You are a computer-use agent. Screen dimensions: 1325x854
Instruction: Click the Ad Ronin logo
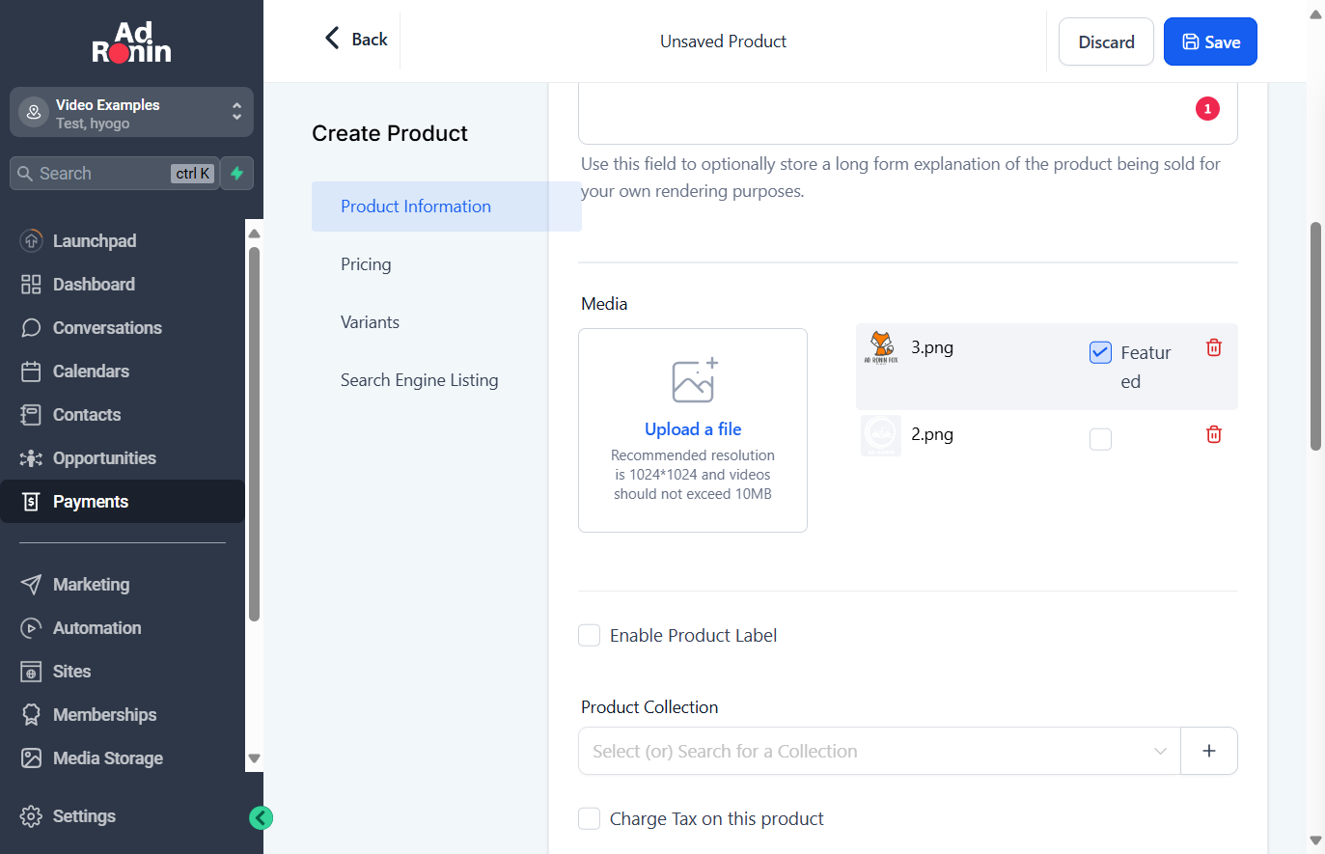click(131, 42)
